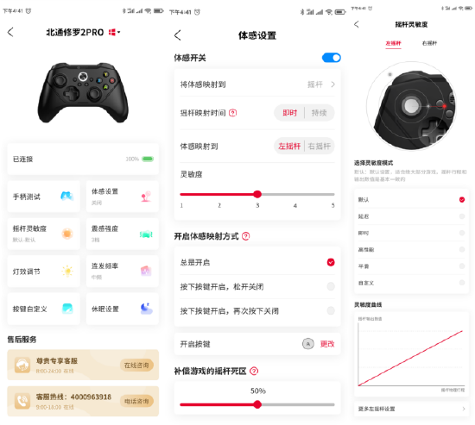
Task: Select 按下按键开启，松开关闭 radio option
Action: pyautogui.click(x=331, y=286)
